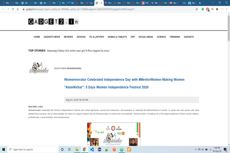Screen dimensions: 230x153
Task: Launch Visual Studio Code from taskbar
Action: [x=92, y=149]
